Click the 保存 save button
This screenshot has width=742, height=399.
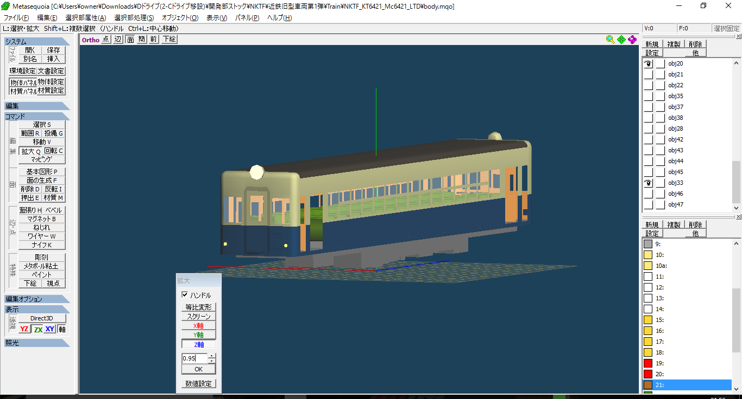53,50
